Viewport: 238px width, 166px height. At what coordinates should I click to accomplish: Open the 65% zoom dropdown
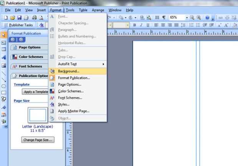[x=187, y=18]
